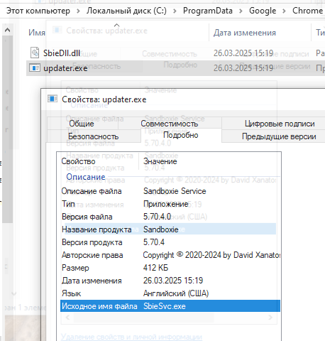Select the "Исходное имя файла" row
325x341 pixels.
coord(170,306)
